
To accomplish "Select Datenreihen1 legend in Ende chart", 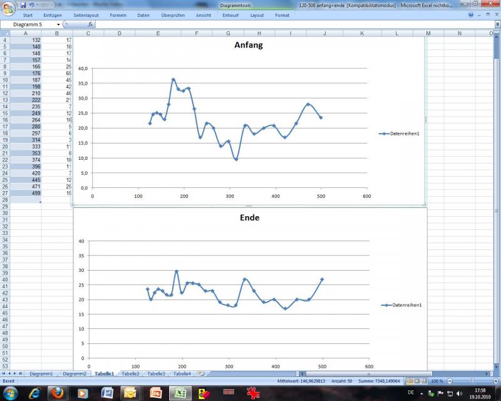I will (401, 305).
